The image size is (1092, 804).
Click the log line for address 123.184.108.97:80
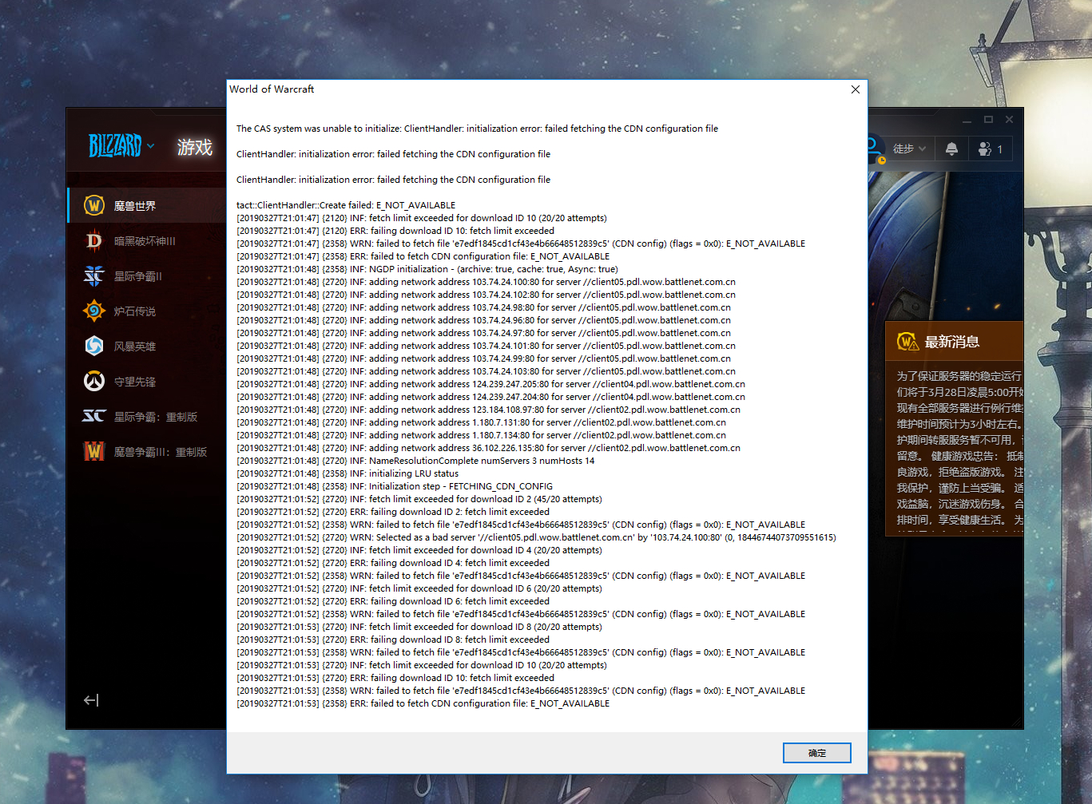[x=488, y=410]
